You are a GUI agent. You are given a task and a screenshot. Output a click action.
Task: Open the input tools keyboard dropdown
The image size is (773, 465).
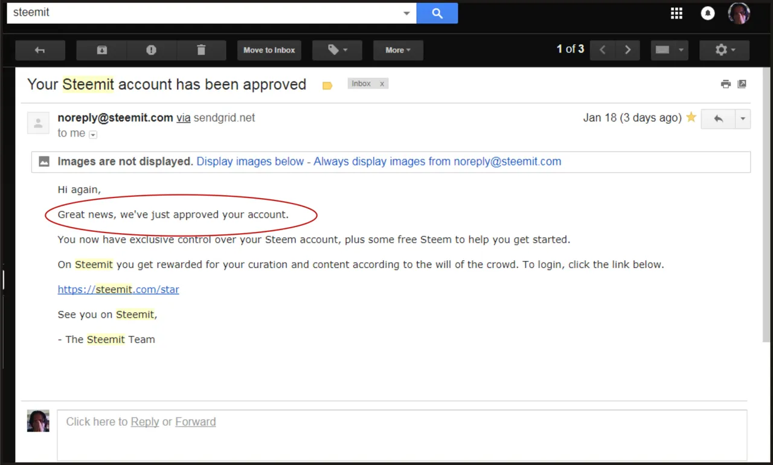pyautogui.click(x=670, y=50)
